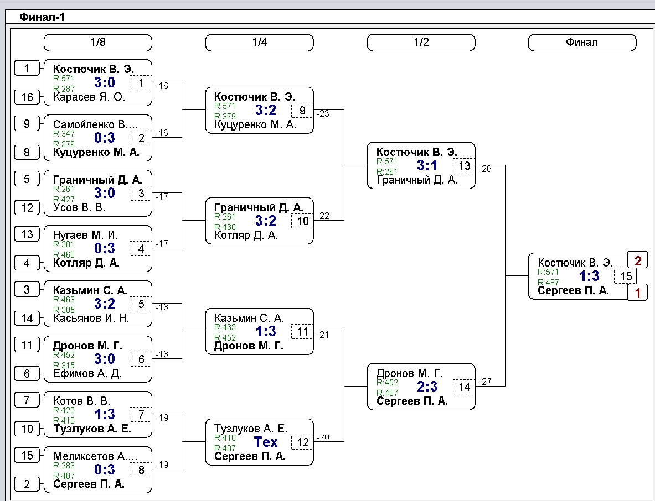This screenshot has width=655, height=501.
Task: Click the Tex score of Тузлуков–Сергеев match
Action: point(266,442)
